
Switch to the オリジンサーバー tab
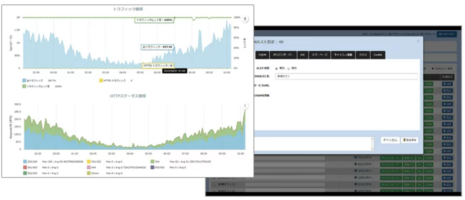(283, 55)
